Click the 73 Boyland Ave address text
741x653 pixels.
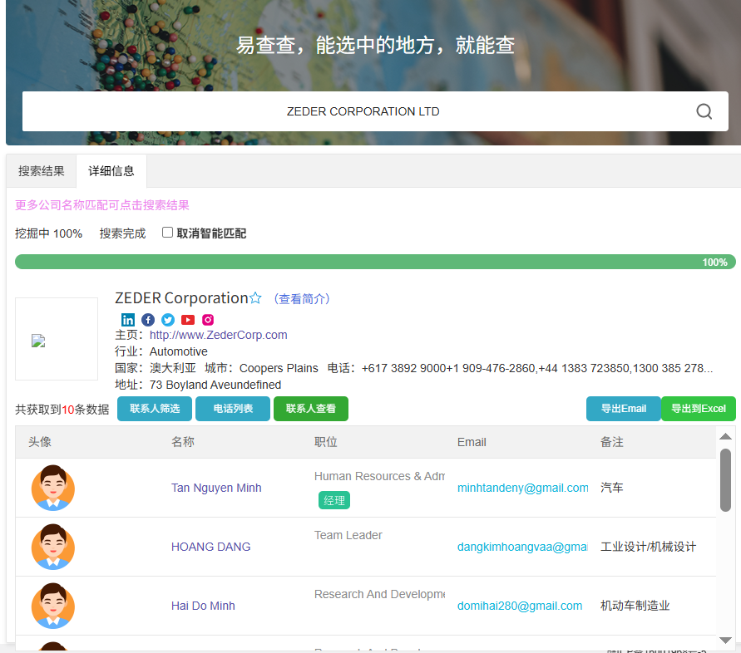click(215, 385)
